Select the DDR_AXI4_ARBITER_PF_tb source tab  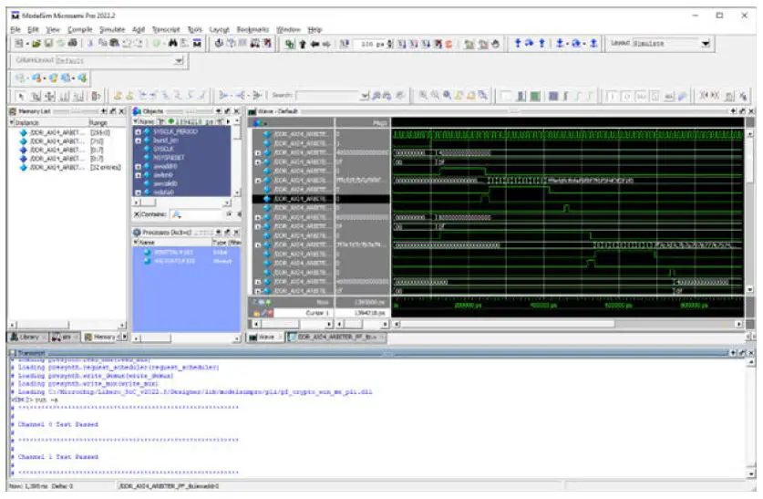tap(335, 337)
